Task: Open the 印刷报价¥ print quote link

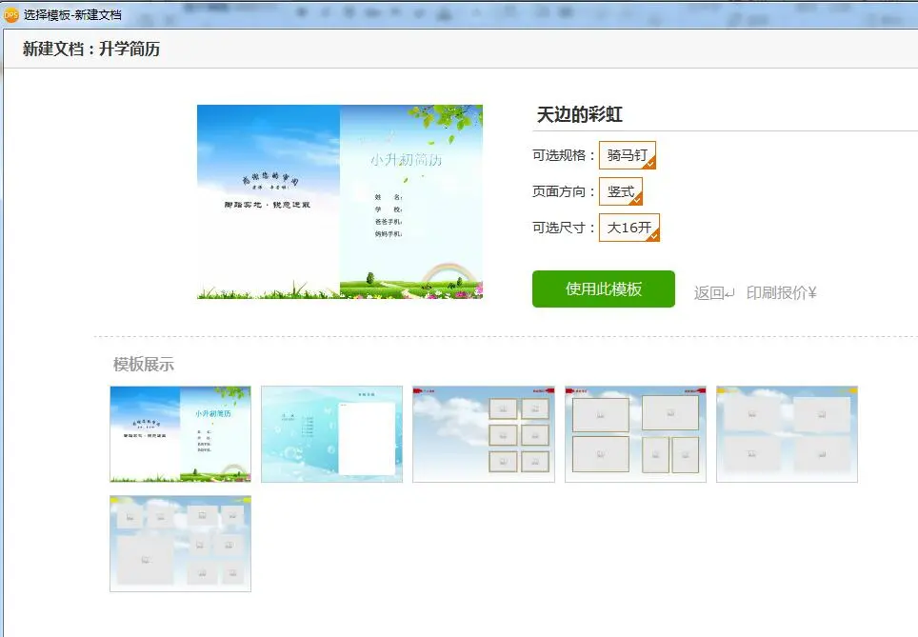Action: 781,293
